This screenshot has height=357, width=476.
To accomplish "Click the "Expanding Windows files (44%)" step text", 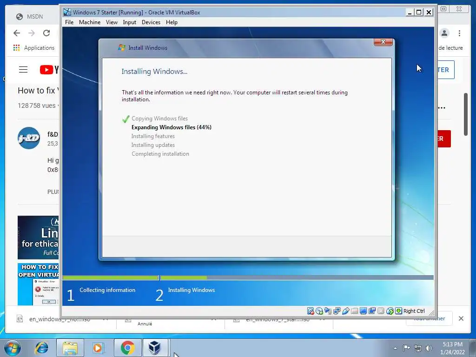I will [171, 127].
